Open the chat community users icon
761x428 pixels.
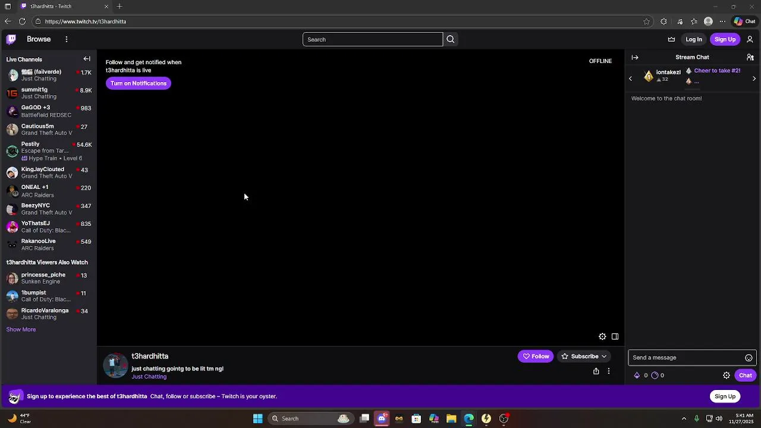pos(750,58)
